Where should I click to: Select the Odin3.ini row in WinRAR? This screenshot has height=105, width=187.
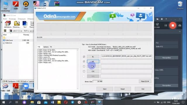pyautogui.click(x=18, y=43)
